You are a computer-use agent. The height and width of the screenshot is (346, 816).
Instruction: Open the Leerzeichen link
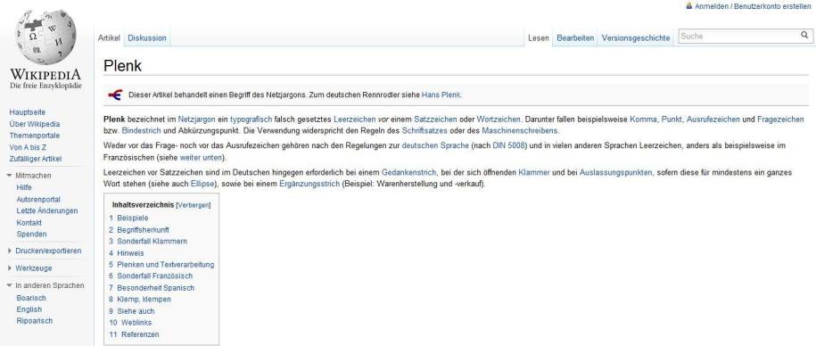(354, 119)
